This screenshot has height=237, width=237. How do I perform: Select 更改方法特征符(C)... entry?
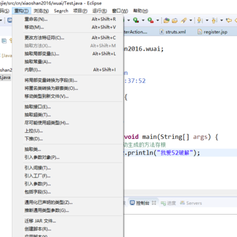coord(68,38)
